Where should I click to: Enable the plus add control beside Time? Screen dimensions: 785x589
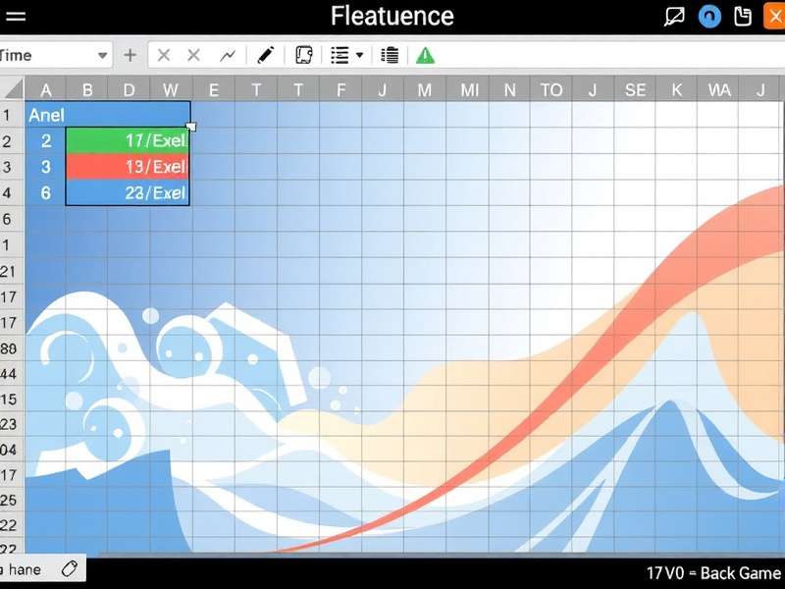(130, 55)
